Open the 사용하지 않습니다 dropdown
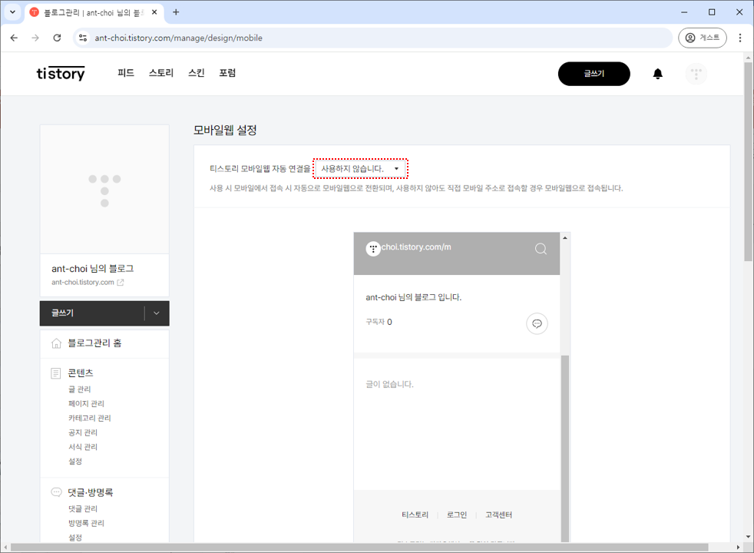The image size is (754, 553). coord(360,169)
